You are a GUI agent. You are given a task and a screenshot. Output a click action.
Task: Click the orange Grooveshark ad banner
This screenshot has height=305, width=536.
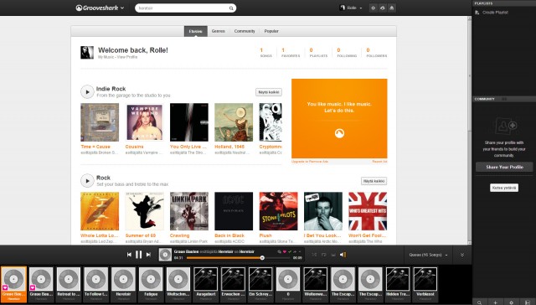pos(339,118)
